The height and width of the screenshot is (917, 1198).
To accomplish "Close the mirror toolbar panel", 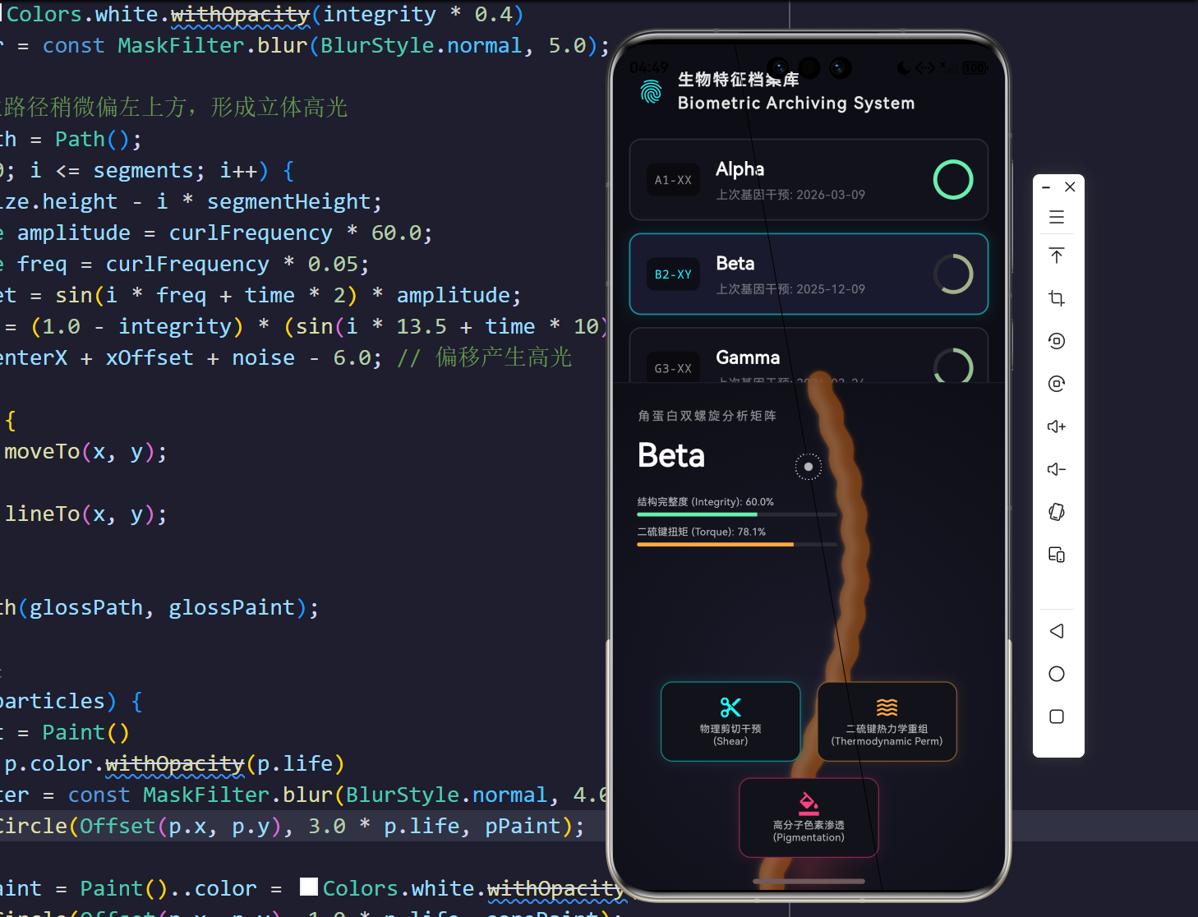I will pyautogui.click(x=1070, y=187).
